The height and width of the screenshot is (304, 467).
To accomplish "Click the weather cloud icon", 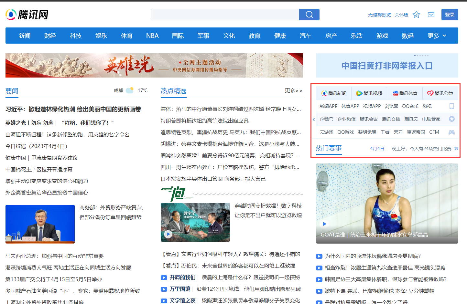I will 130,90.
